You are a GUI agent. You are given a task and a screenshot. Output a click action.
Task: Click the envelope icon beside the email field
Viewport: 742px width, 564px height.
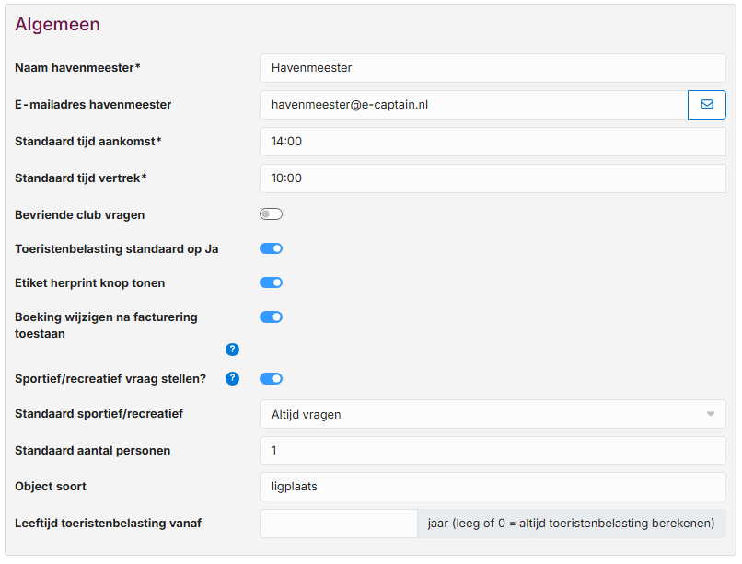coord(706,105)
